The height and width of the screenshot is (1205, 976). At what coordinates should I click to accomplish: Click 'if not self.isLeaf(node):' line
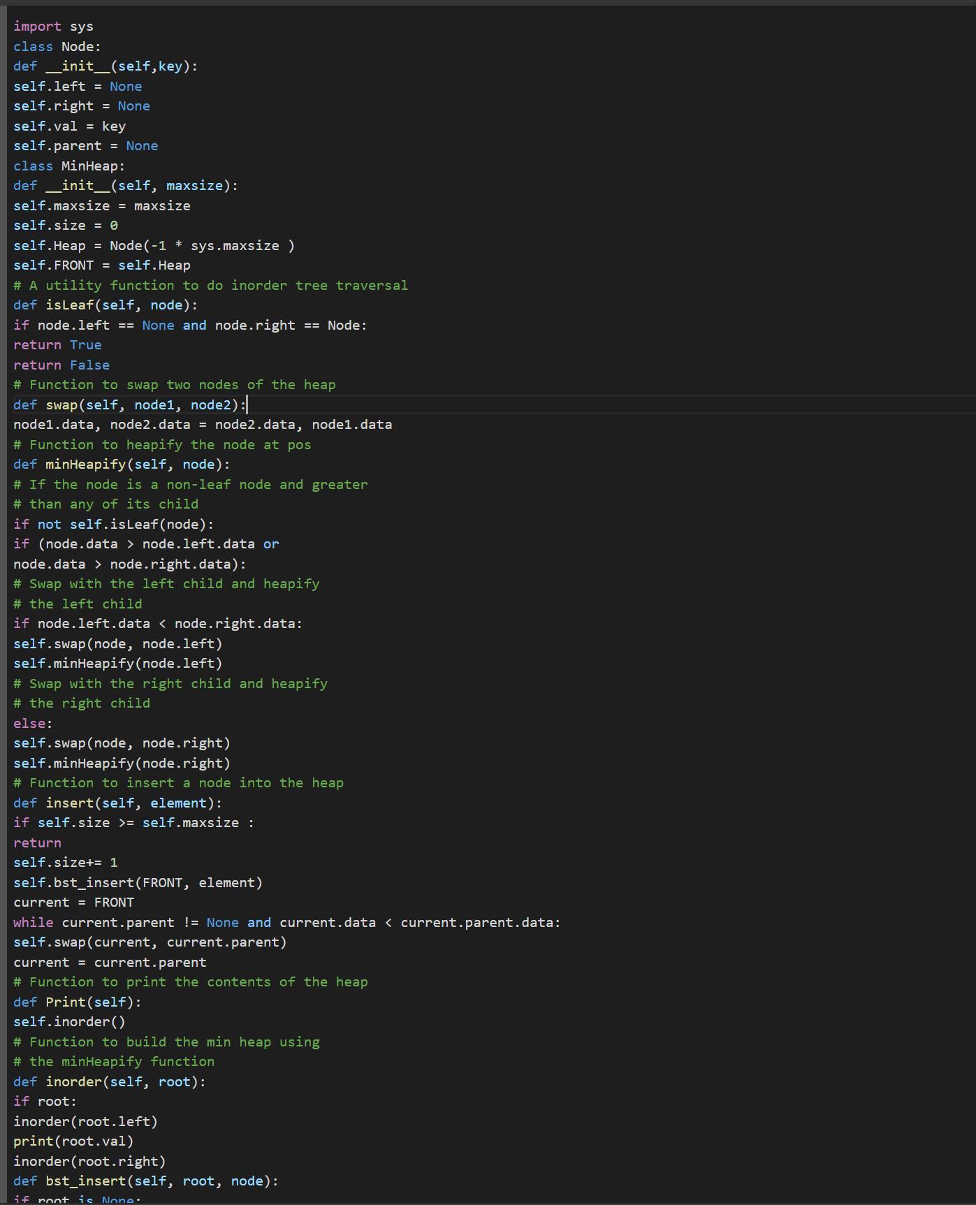(x=113, y=525)
